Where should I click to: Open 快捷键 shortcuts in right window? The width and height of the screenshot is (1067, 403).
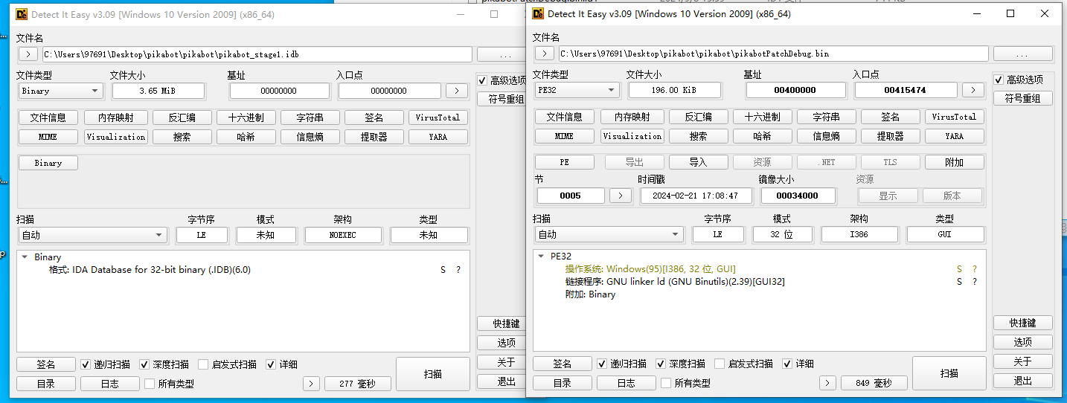click(1022, 323)
